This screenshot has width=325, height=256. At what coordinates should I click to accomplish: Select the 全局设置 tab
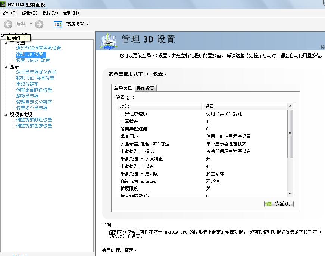coord(123,88)
